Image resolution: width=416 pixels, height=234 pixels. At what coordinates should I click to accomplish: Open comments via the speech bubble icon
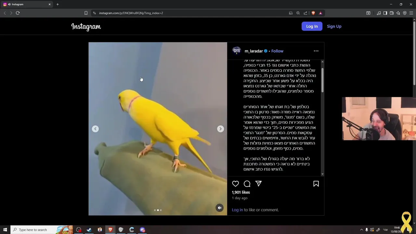click(x=247, y=184)
